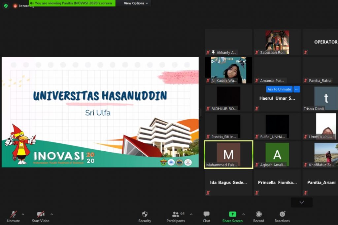Click the Security shield icon
The image size is (338, 225).
point(145,214)
